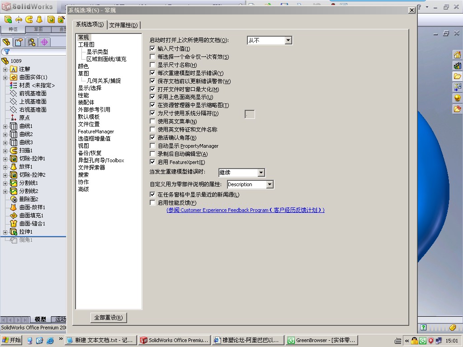Click the filter funnel icon in the feature tree

point(7,52)
